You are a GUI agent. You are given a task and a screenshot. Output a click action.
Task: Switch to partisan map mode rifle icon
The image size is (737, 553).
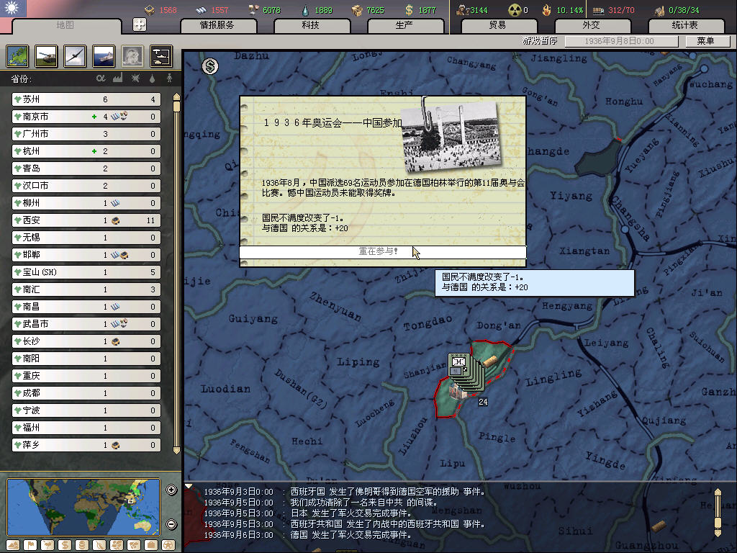[99, 545]
